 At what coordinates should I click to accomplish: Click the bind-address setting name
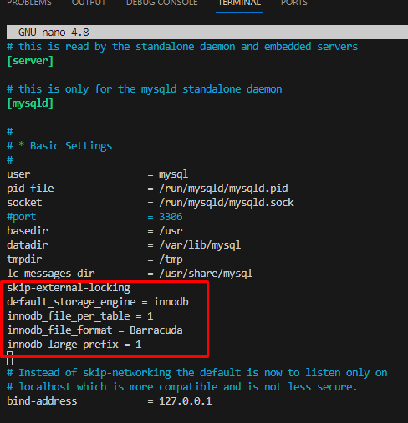coord(42,401)
